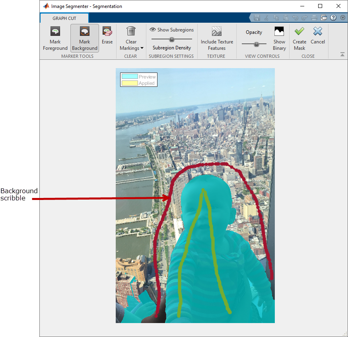
Task: Click the CLEAR section label
Action: (130, 56)
